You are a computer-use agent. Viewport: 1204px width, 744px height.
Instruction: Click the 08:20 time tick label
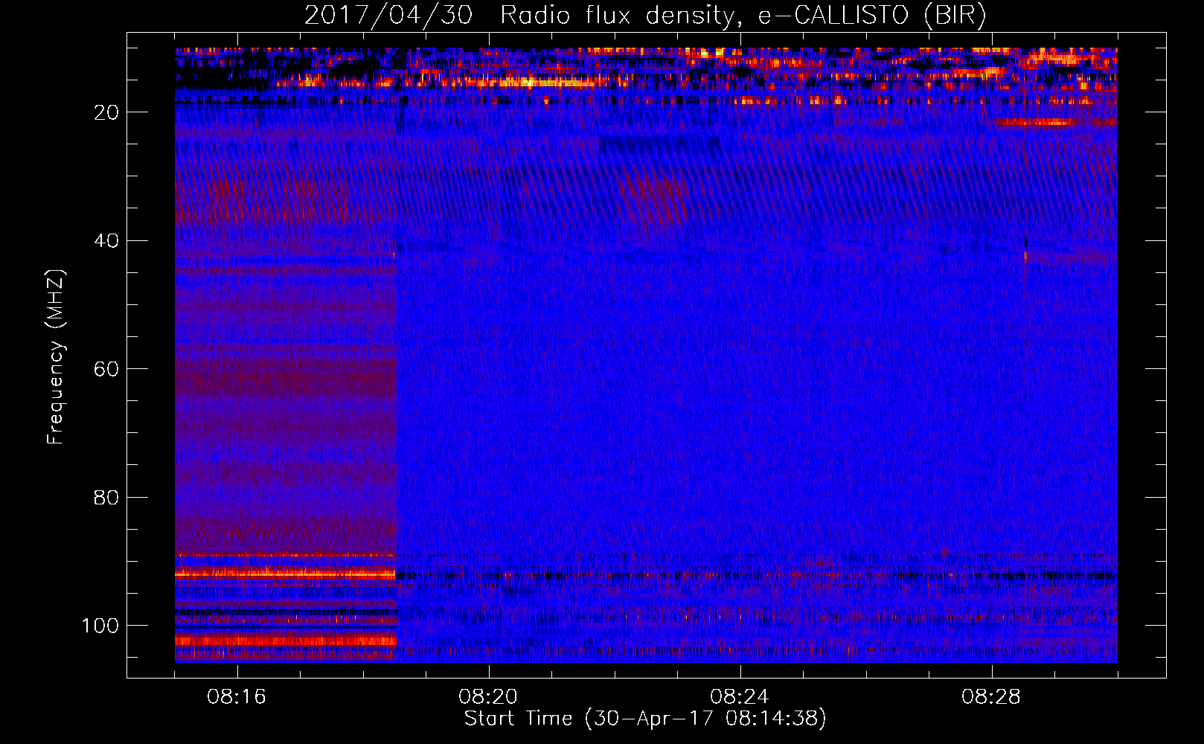click(x=488, y=697)
